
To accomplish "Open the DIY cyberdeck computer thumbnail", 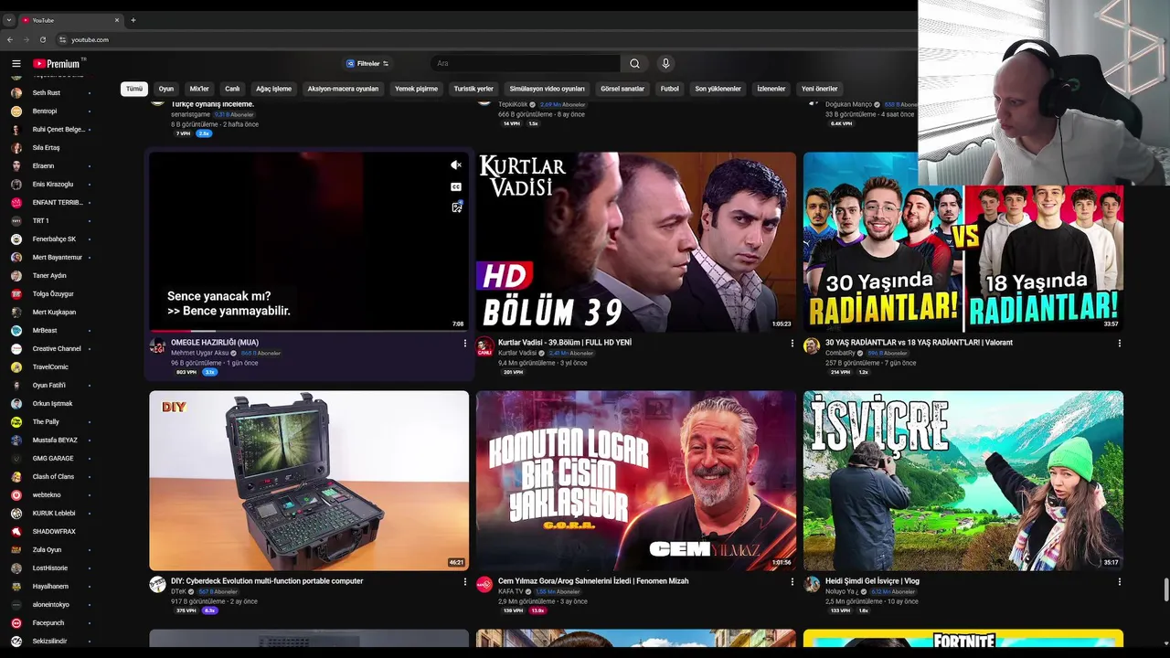I will tap(309, 481).
